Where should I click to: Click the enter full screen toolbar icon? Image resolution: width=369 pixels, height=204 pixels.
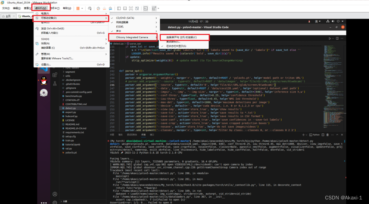click(131, 8)
